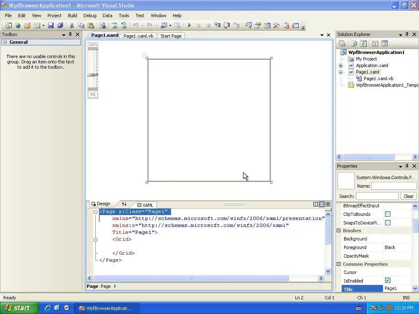Collapse the General group in Toolbox

tap(5, 42)
